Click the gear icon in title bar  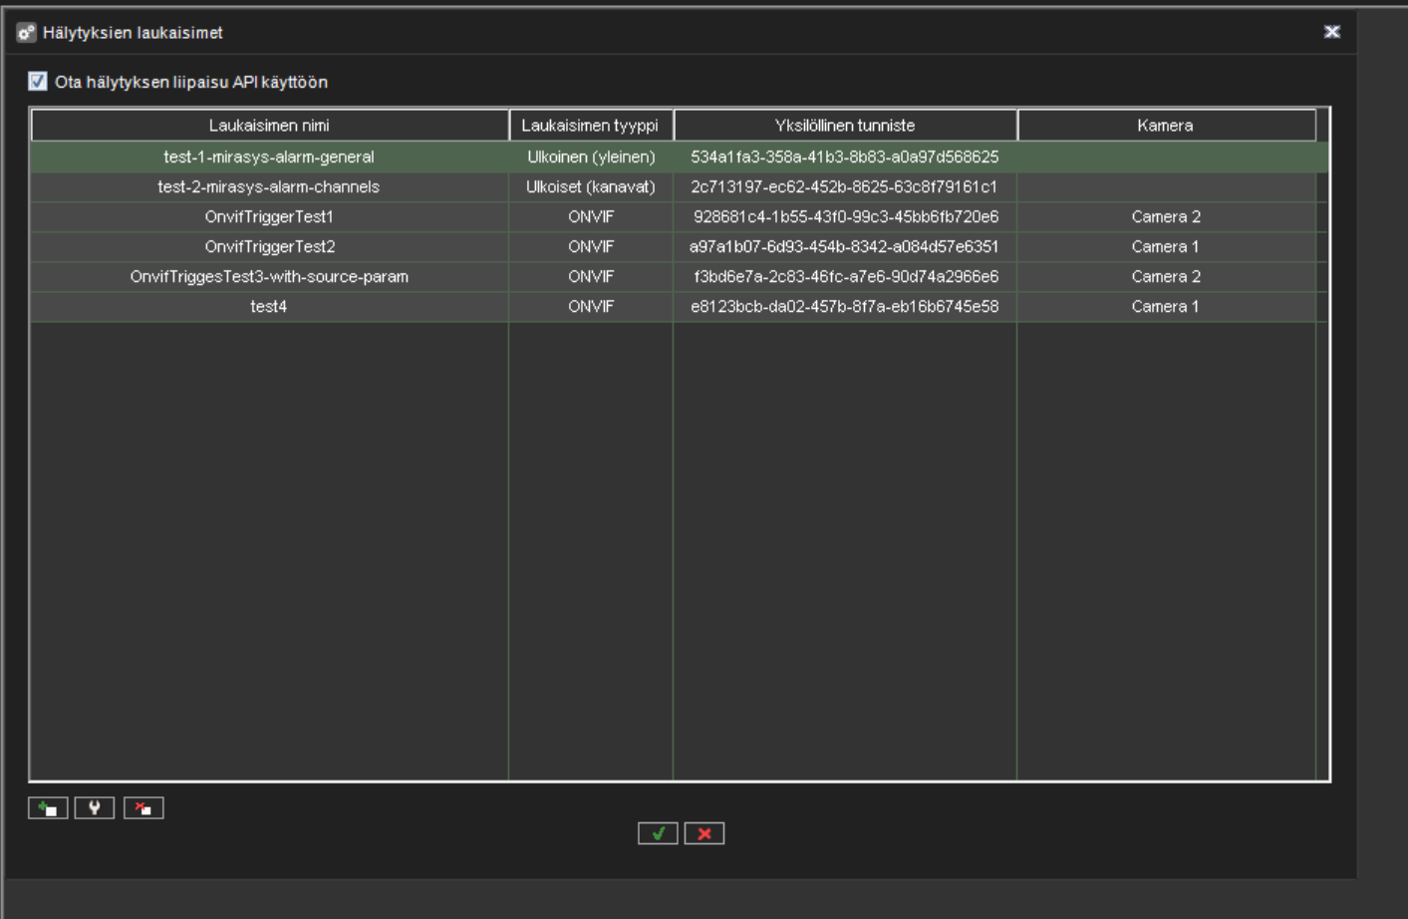point(26,33)
